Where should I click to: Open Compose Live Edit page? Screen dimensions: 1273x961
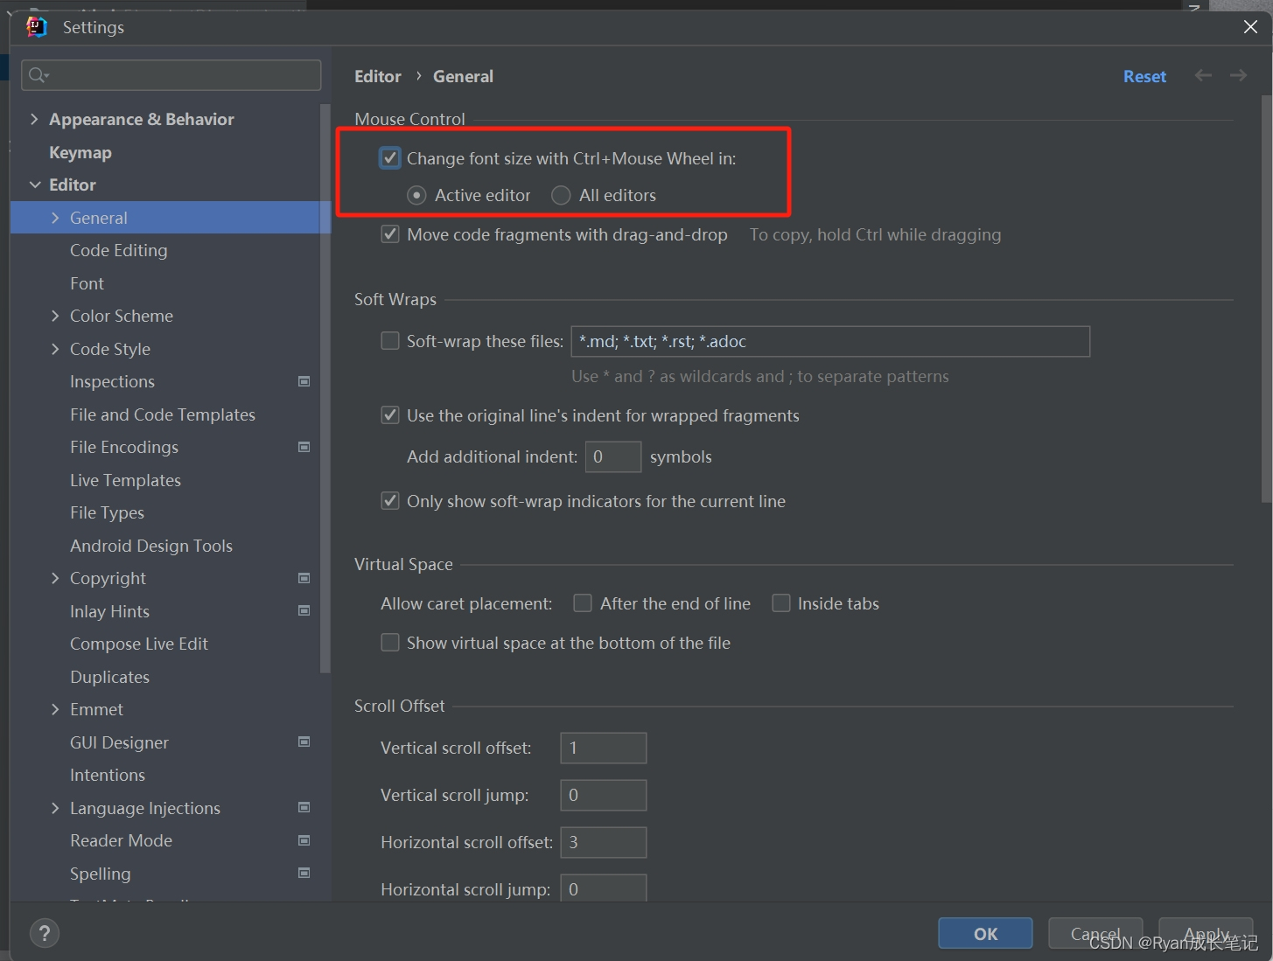point(139,644)
